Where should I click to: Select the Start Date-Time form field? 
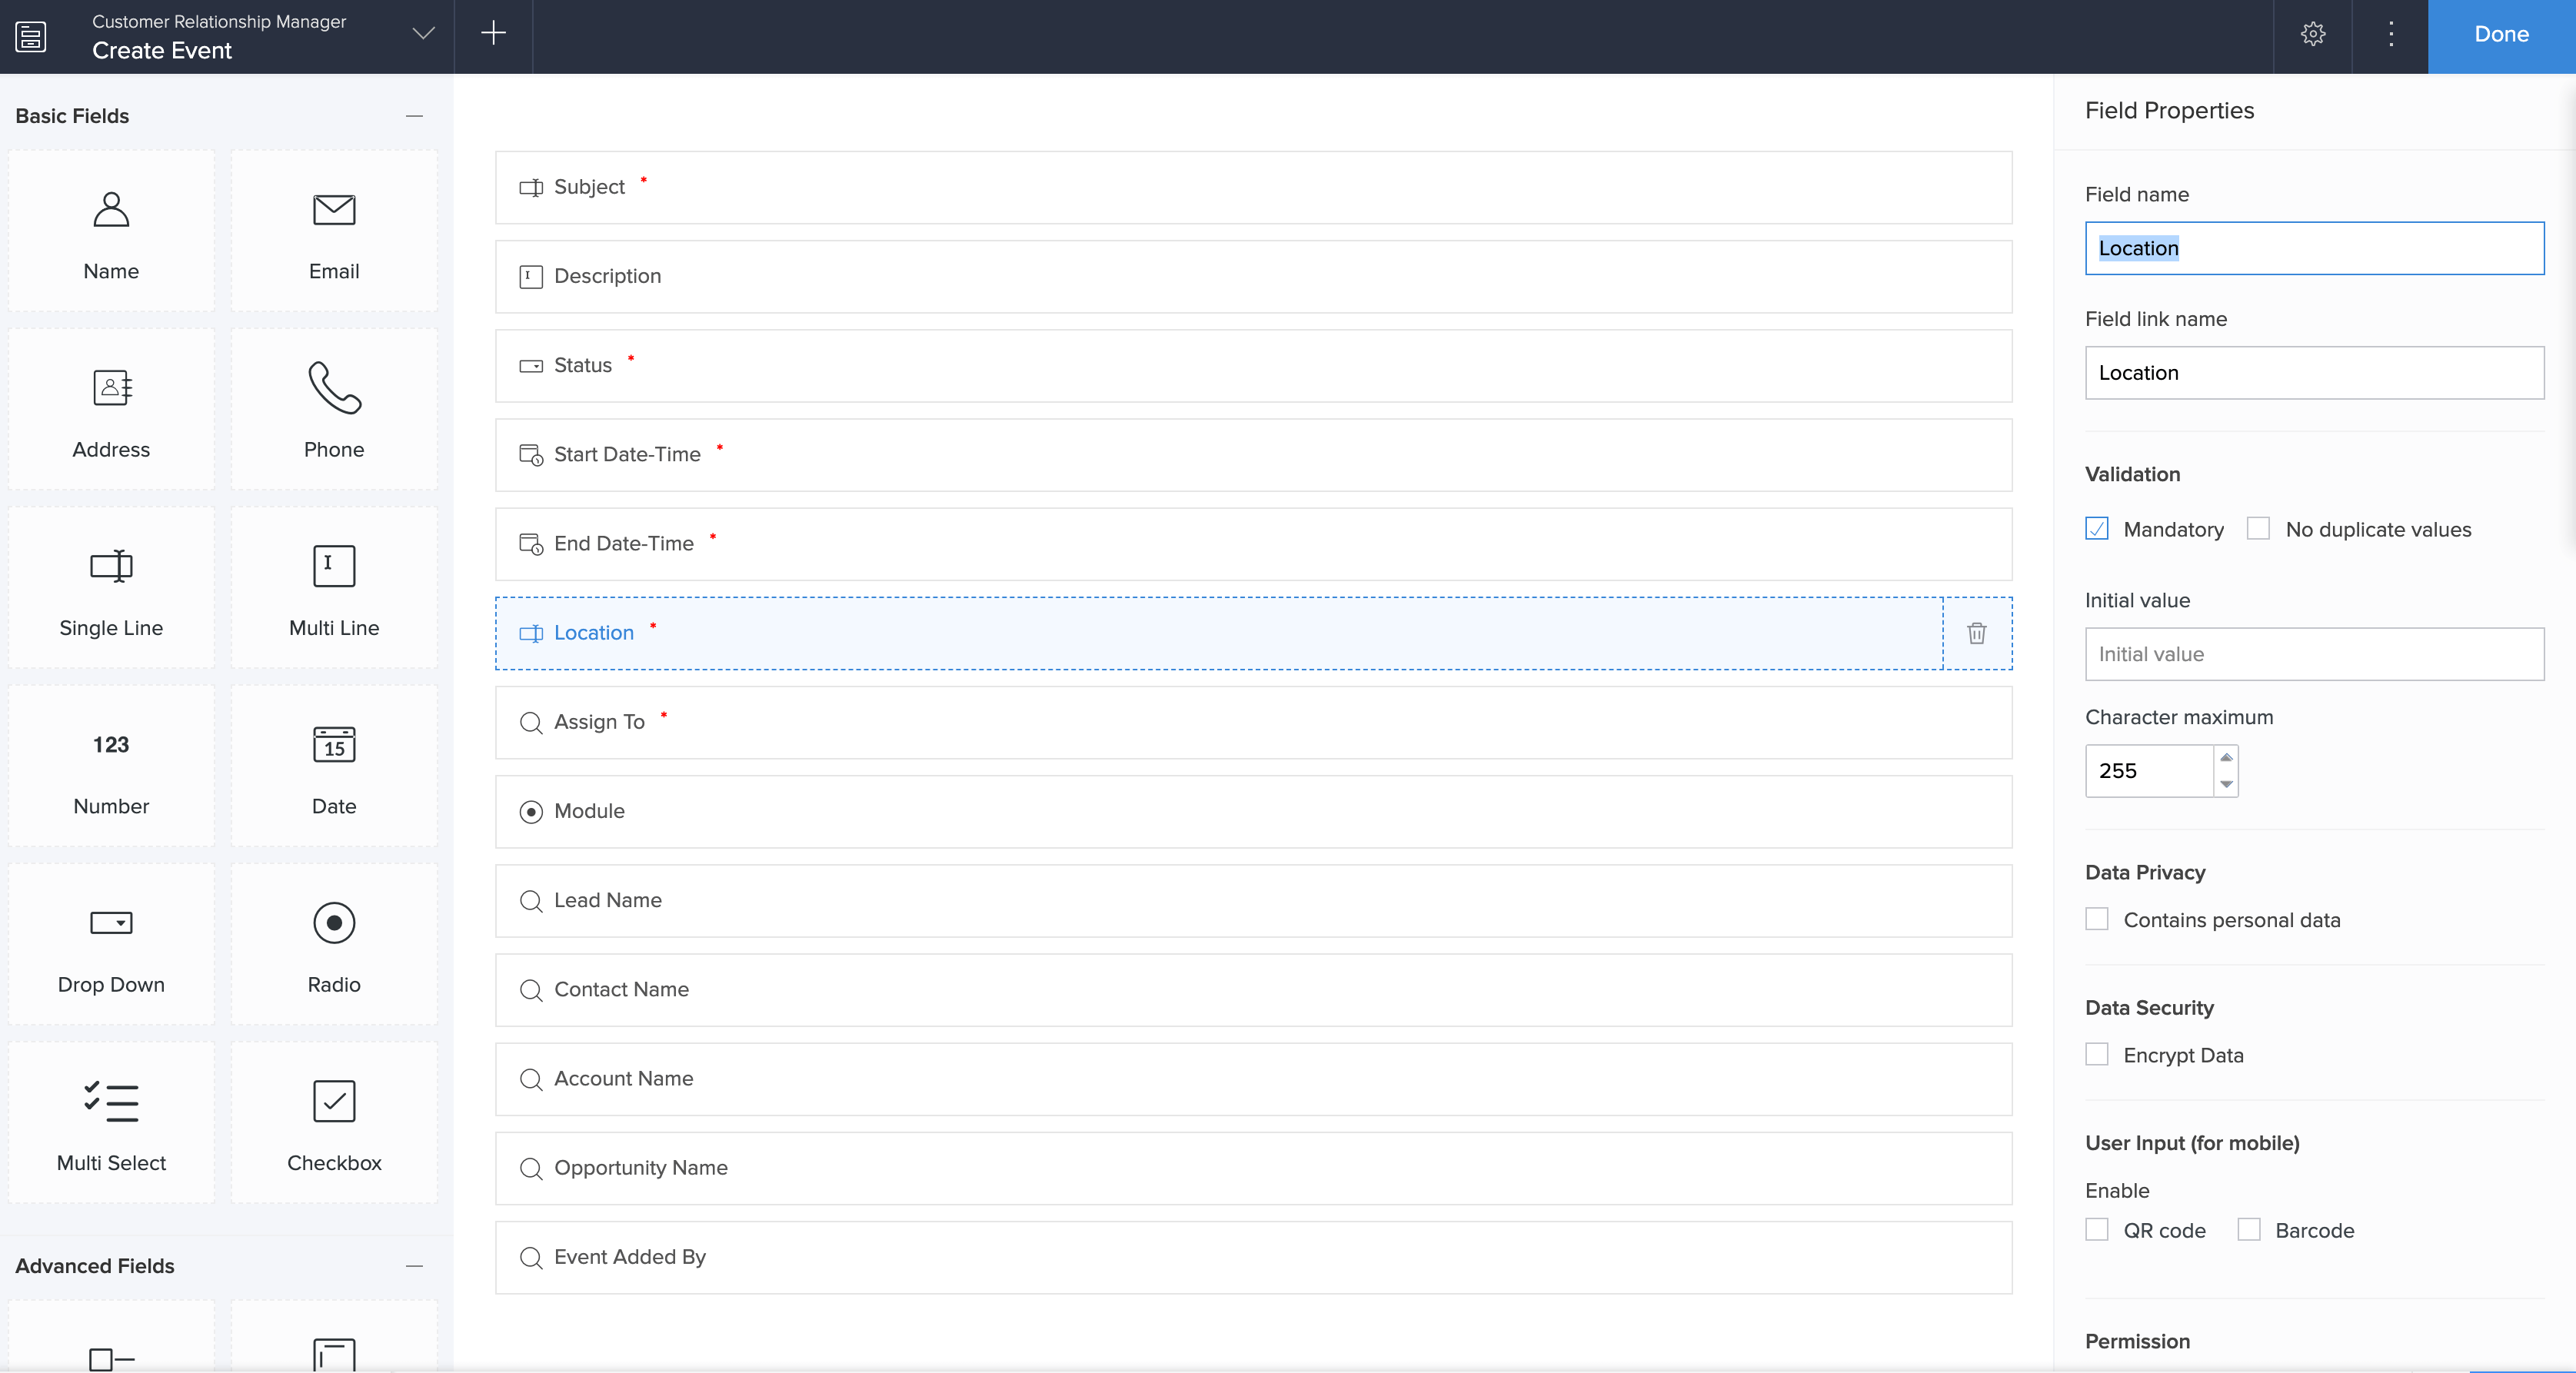[1253, 455]
